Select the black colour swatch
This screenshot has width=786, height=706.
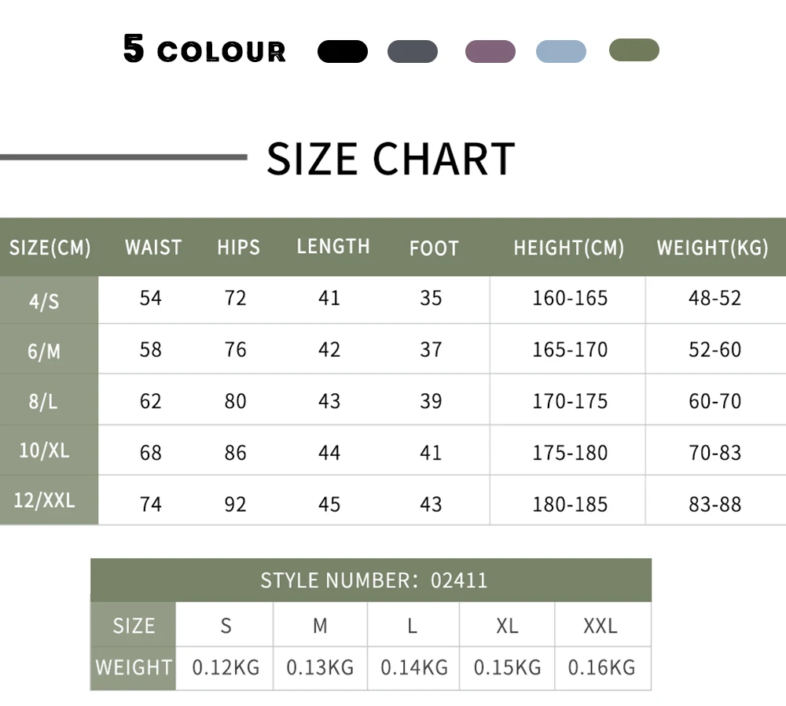click(342, 52)
